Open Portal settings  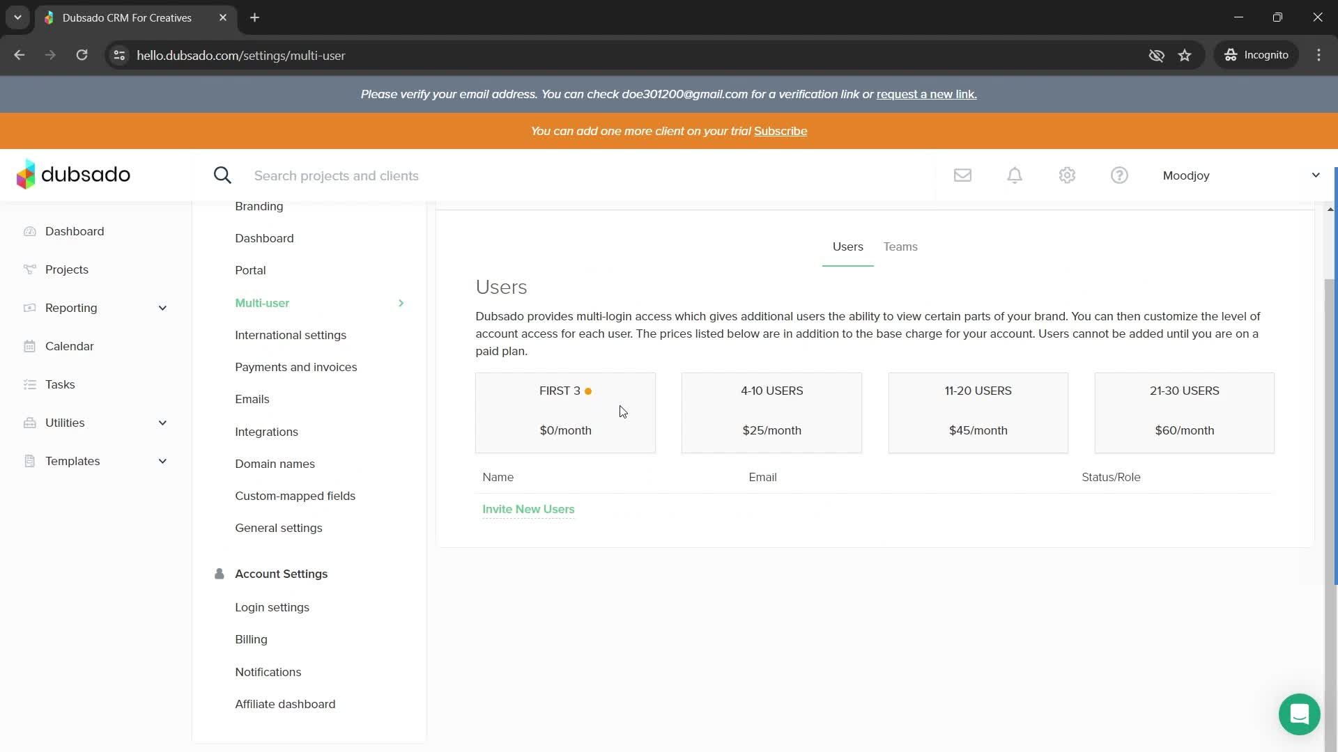(250, 270)
